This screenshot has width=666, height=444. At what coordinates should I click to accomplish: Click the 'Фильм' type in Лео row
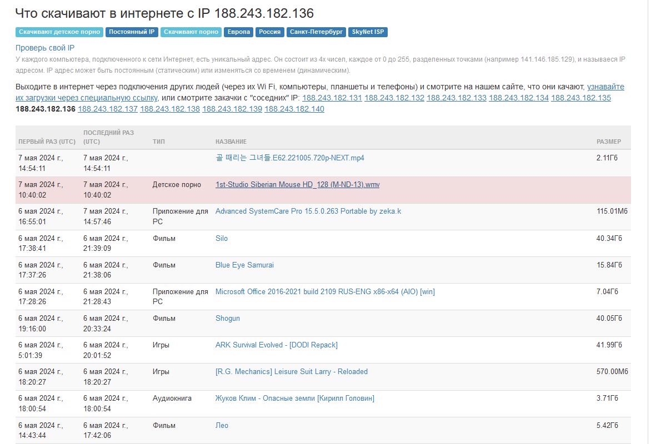coord(164,425)
